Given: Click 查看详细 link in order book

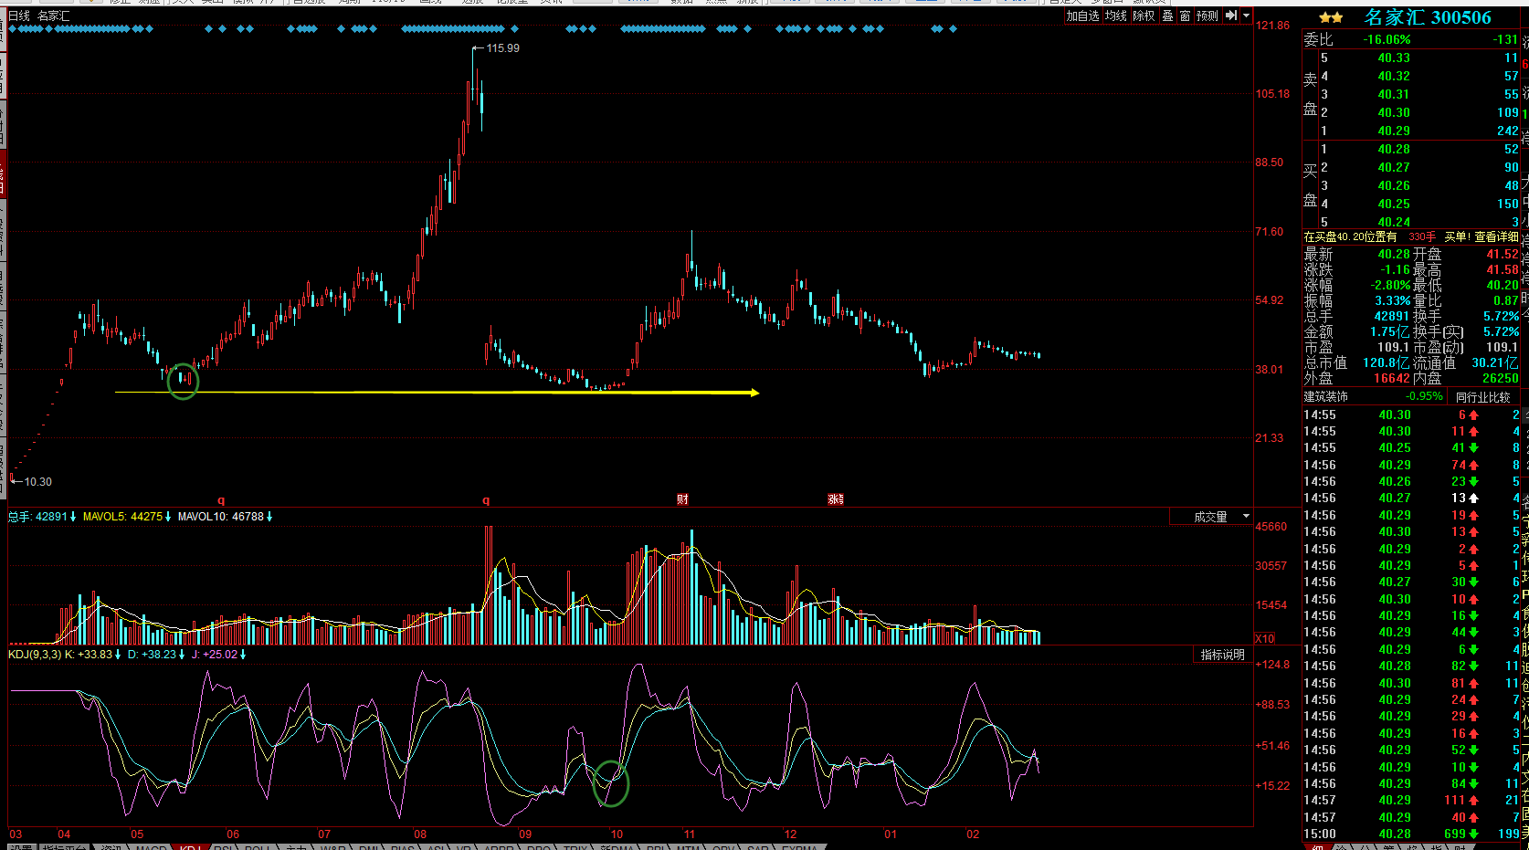Looking at the screenshot, I should (1496, 236).
